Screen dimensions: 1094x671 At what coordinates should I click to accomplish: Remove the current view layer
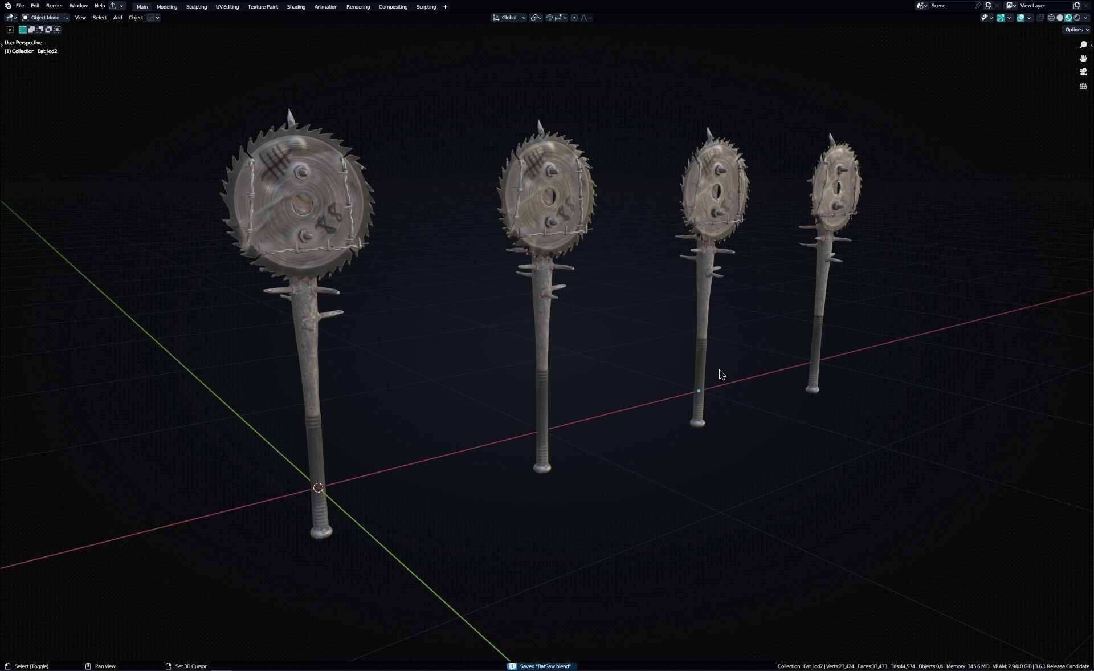pos(1086,6)
